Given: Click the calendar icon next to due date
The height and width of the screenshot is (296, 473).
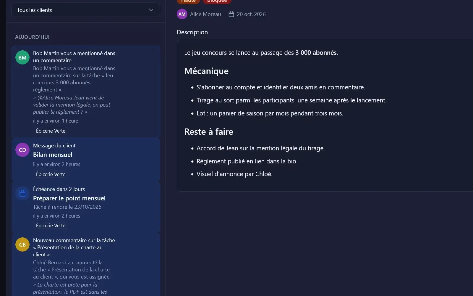Looking at the screenshot, I should (231, 14).
